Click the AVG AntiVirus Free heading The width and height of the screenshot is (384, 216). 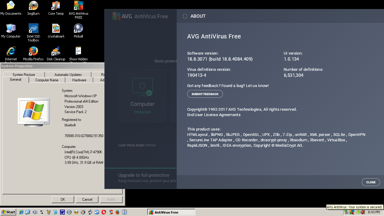pyautogui.click(x=214, y=36)
